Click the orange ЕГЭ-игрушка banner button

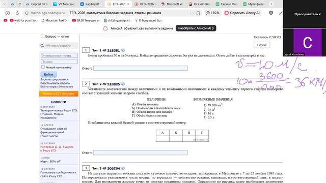point(59,94)
